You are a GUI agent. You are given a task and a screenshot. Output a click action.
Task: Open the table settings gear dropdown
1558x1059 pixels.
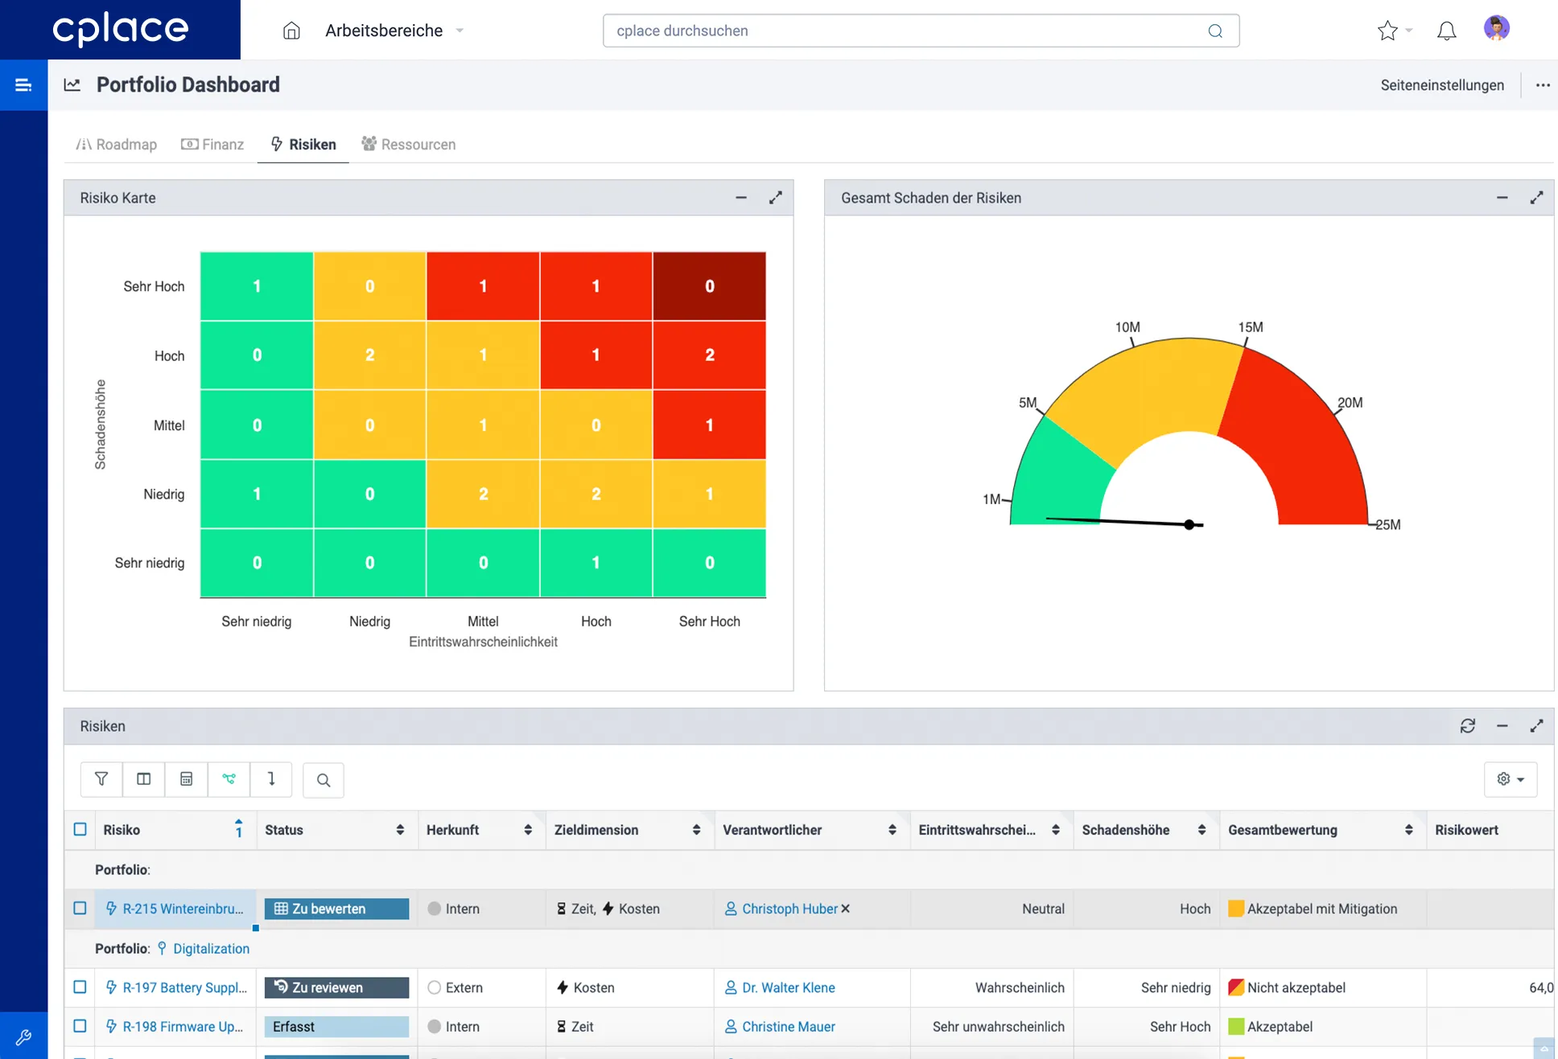pos(1510,779)
